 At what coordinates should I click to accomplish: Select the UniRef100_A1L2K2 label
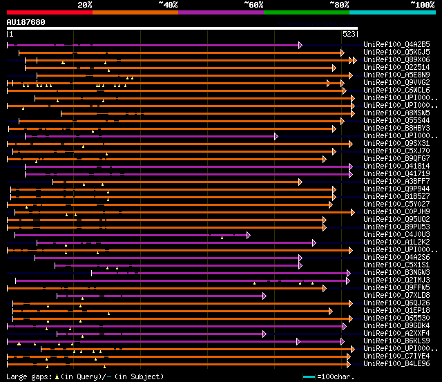pyautogui.click(x=396, y=242)
